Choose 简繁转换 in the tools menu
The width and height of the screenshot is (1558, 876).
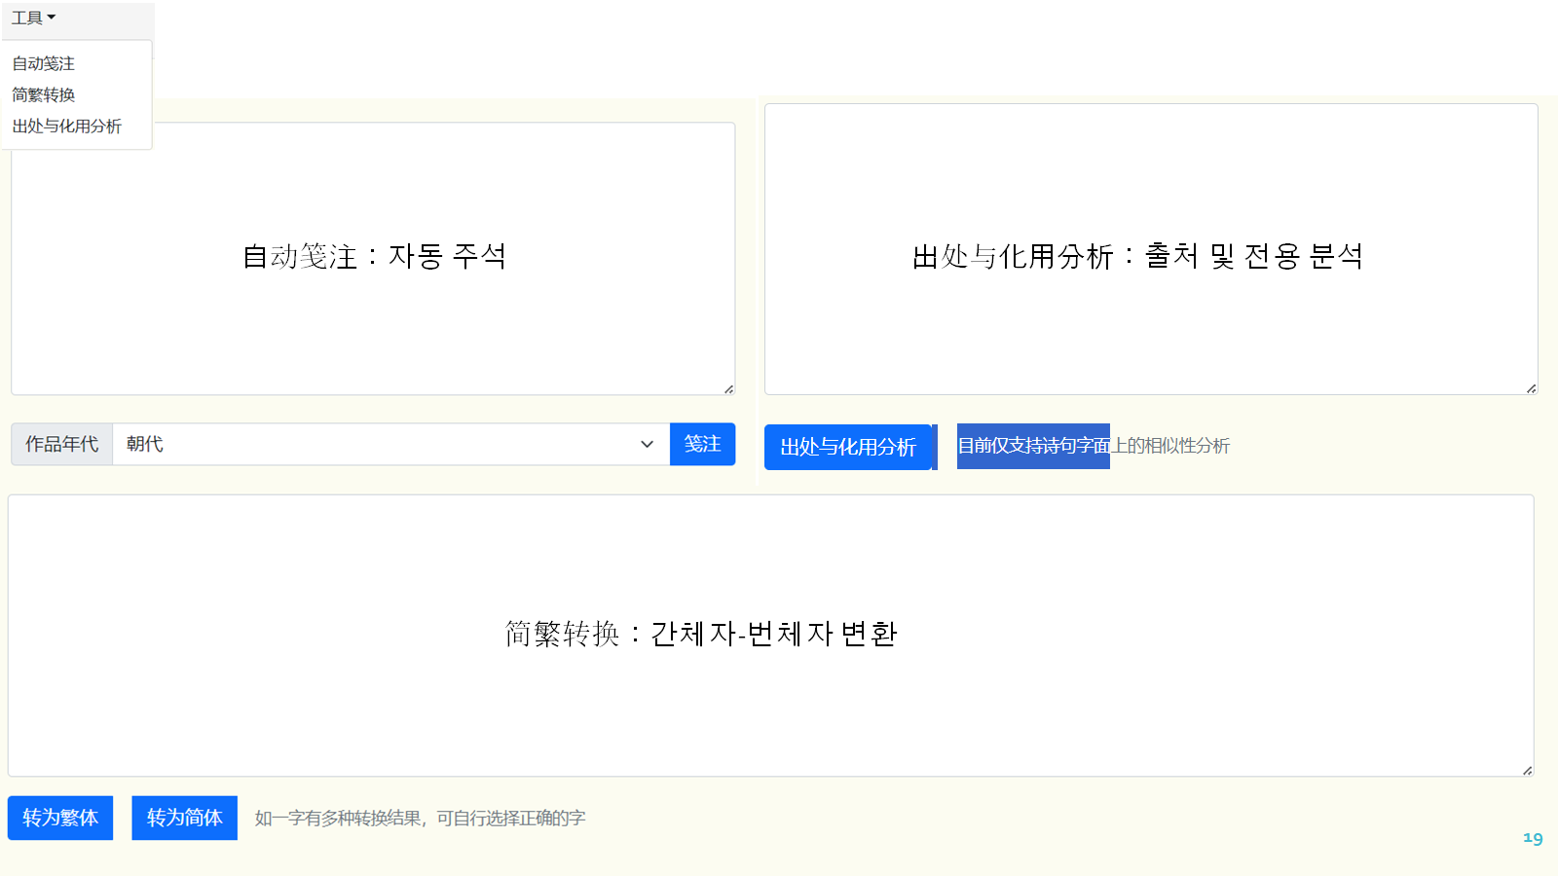point(44,94)
